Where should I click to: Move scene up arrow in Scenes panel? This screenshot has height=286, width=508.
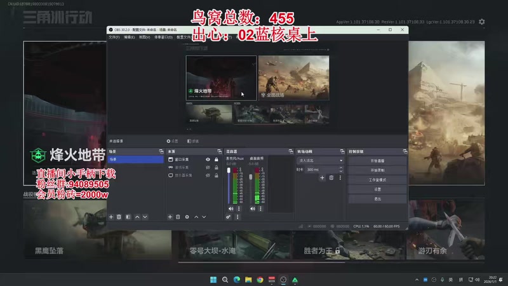[x=137, y=217]
